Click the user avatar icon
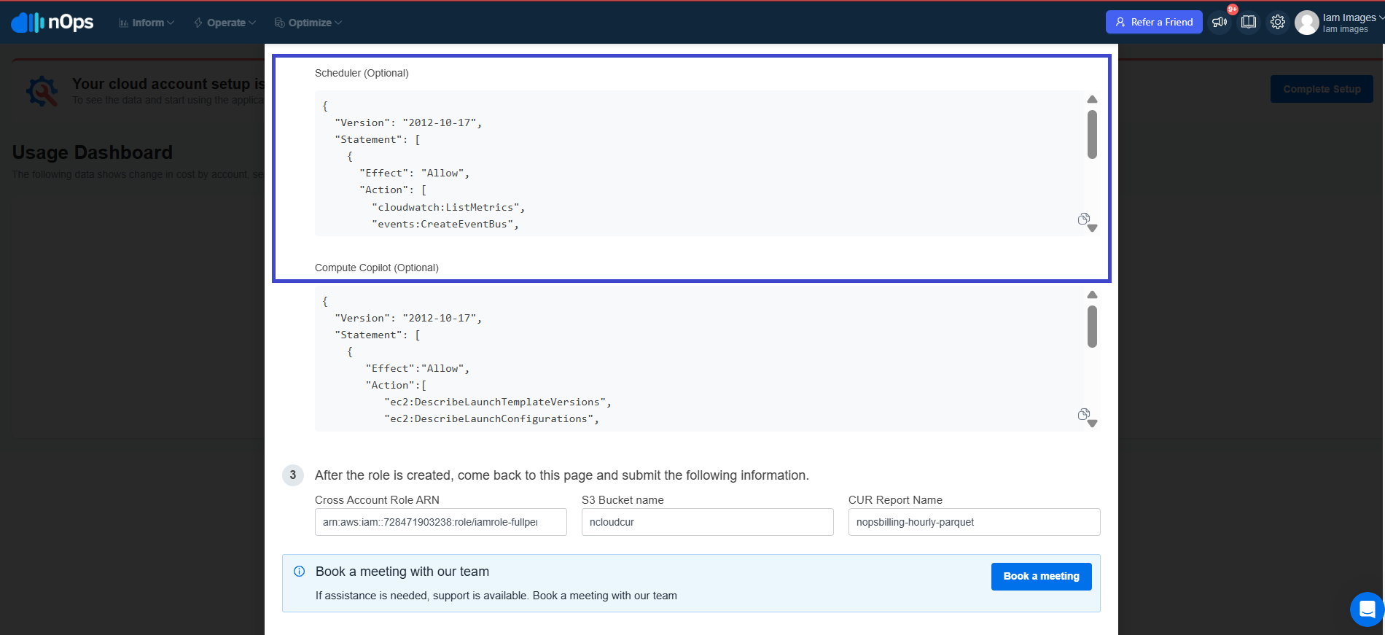This screenshot has height=635, width=1385. click(x=1306, y=23)
